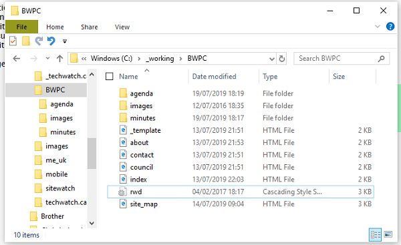
Task: Select agenda subfolder in navigation tree
Action: 61,104
